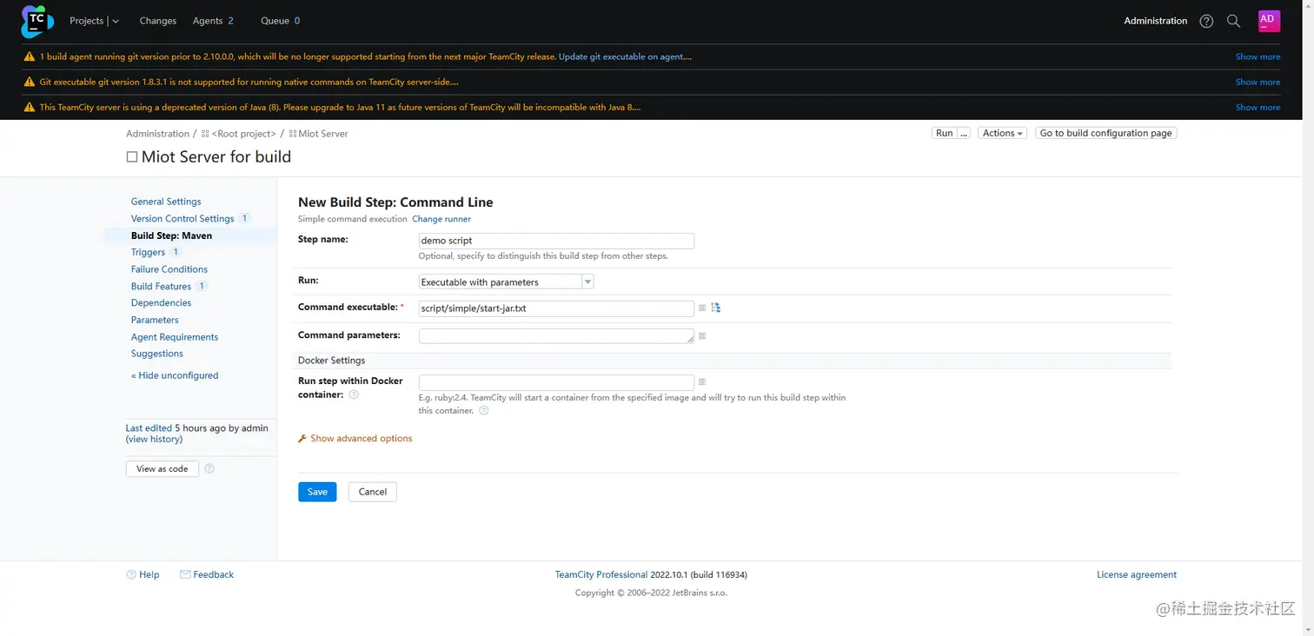
Task: Click the Miot Server breadcrumb project icon
Action: coord(293,134)
